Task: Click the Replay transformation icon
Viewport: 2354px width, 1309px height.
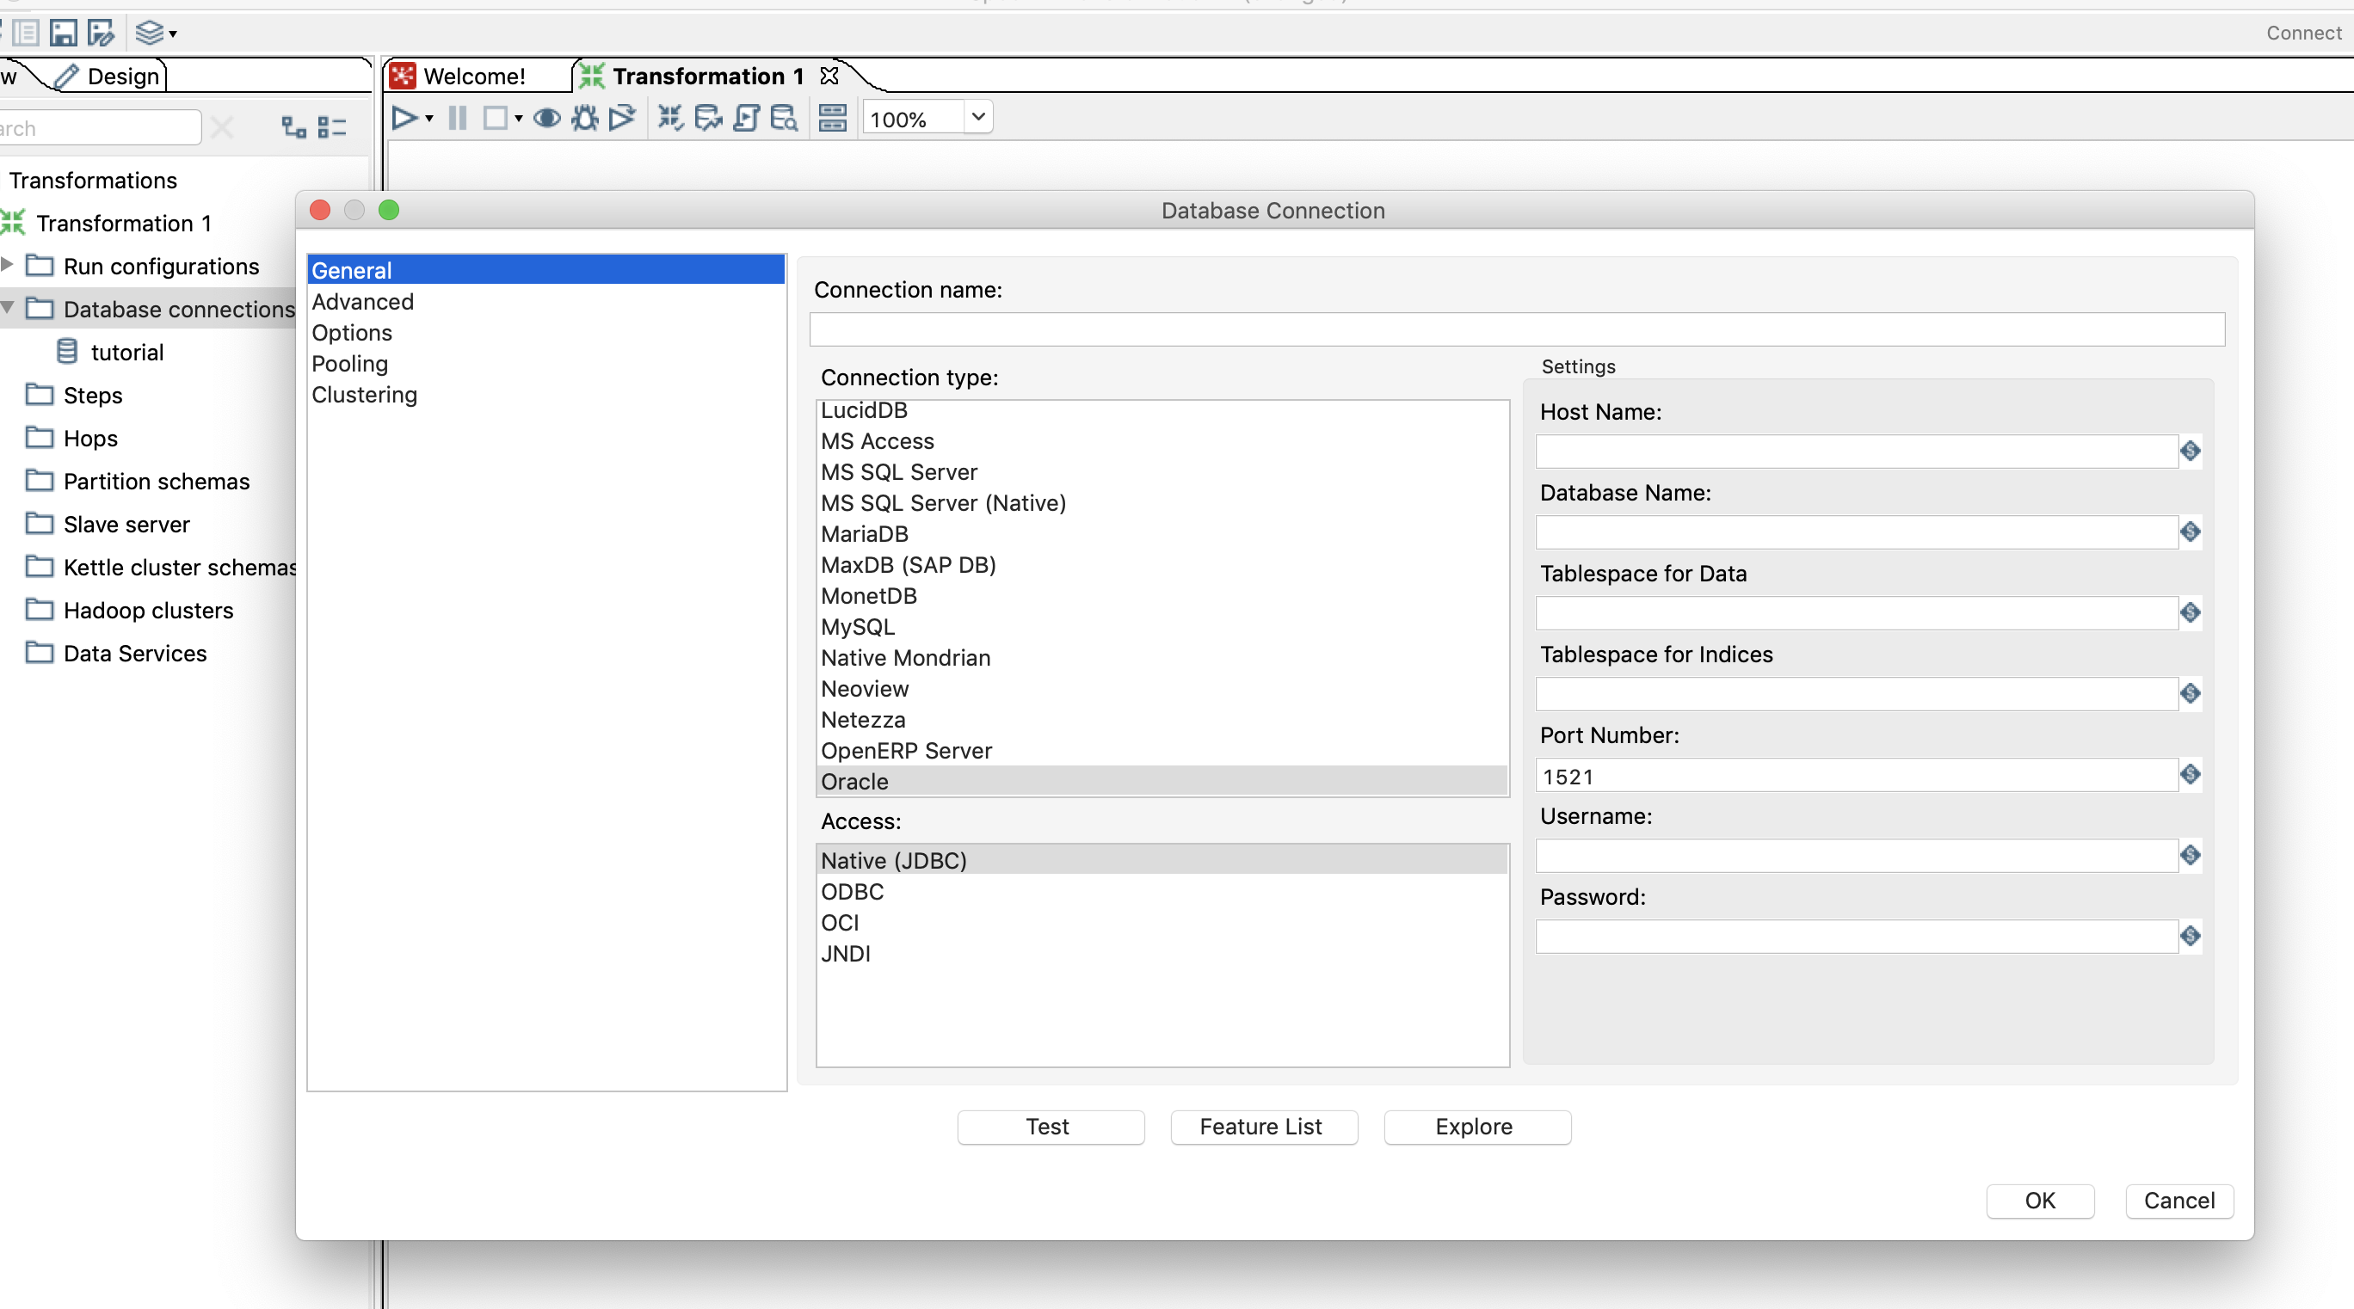Action: tap(622, 118)
